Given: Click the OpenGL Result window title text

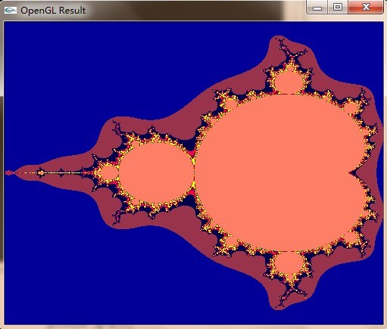Looking at the screenshot, I should tap(53, 11).
